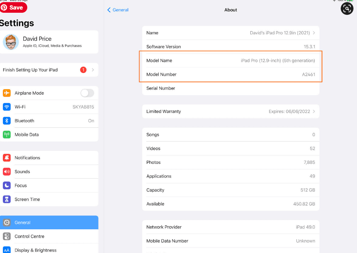Click the Screen Time hourglass icon
The image size is (357, 253).
click(7, 199)
